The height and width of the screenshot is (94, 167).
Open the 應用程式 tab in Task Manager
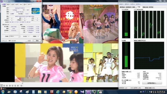(x=122, y=7)
